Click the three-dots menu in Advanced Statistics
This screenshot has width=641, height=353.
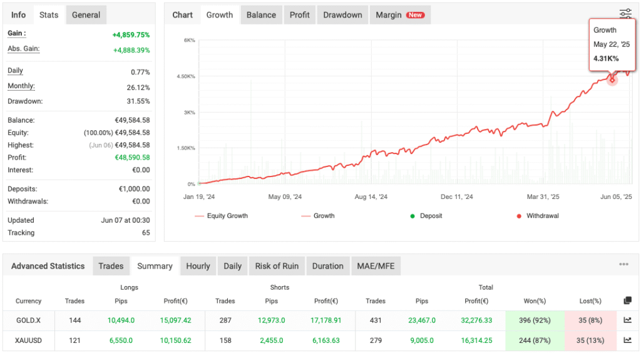point(623,265)
